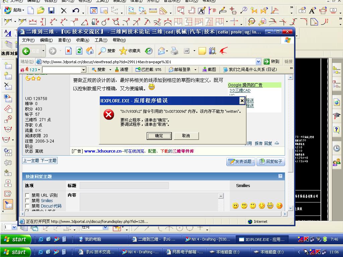Screen dimensions: 343x257
Task: Click the 截图 toolbar button
Action: [x=209, y=70]
